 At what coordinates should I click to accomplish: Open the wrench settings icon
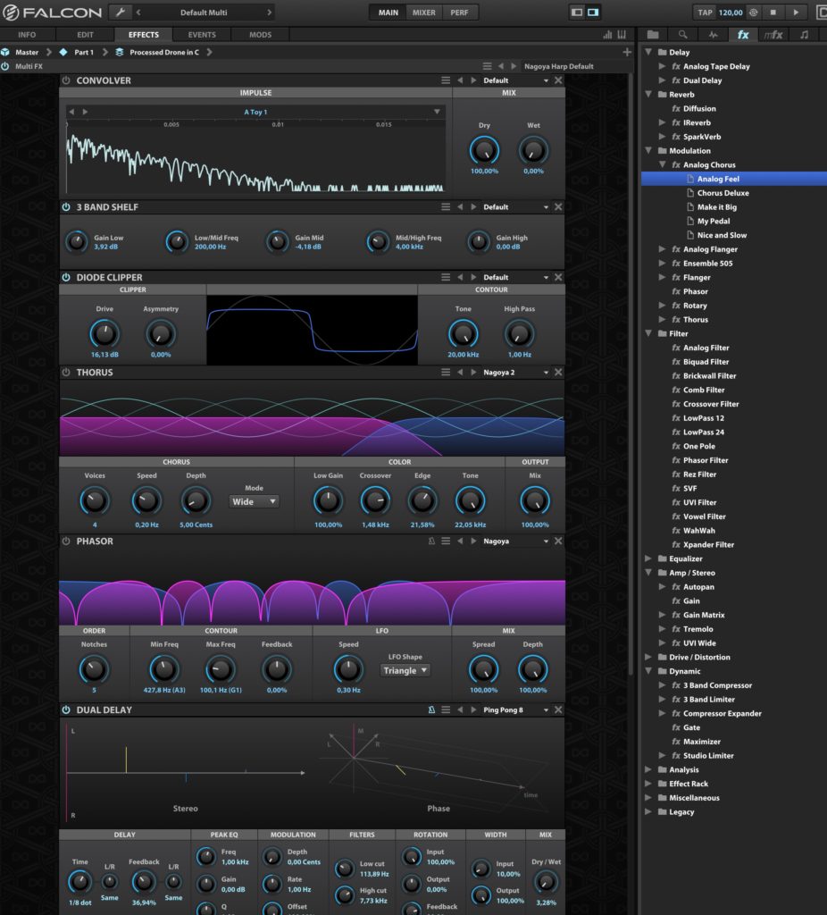(x=120, y=12)
